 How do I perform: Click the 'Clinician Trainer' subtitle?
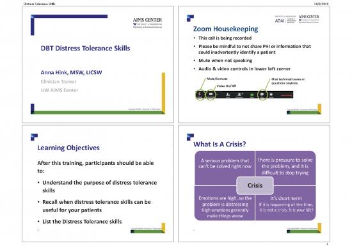[x=58, y=81]
